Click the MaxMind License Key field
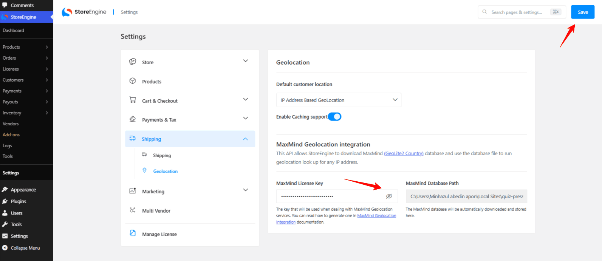Image resolution: width=602 pixels, height=261 pixels. pyautogui.click(x=337, y=196)
